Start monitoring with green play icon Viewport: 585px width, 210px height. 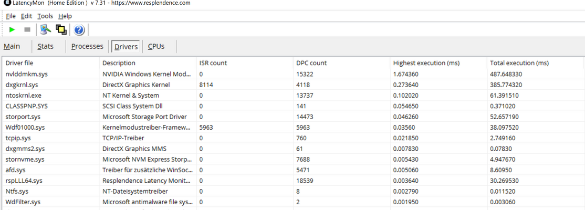click(12, 29)
